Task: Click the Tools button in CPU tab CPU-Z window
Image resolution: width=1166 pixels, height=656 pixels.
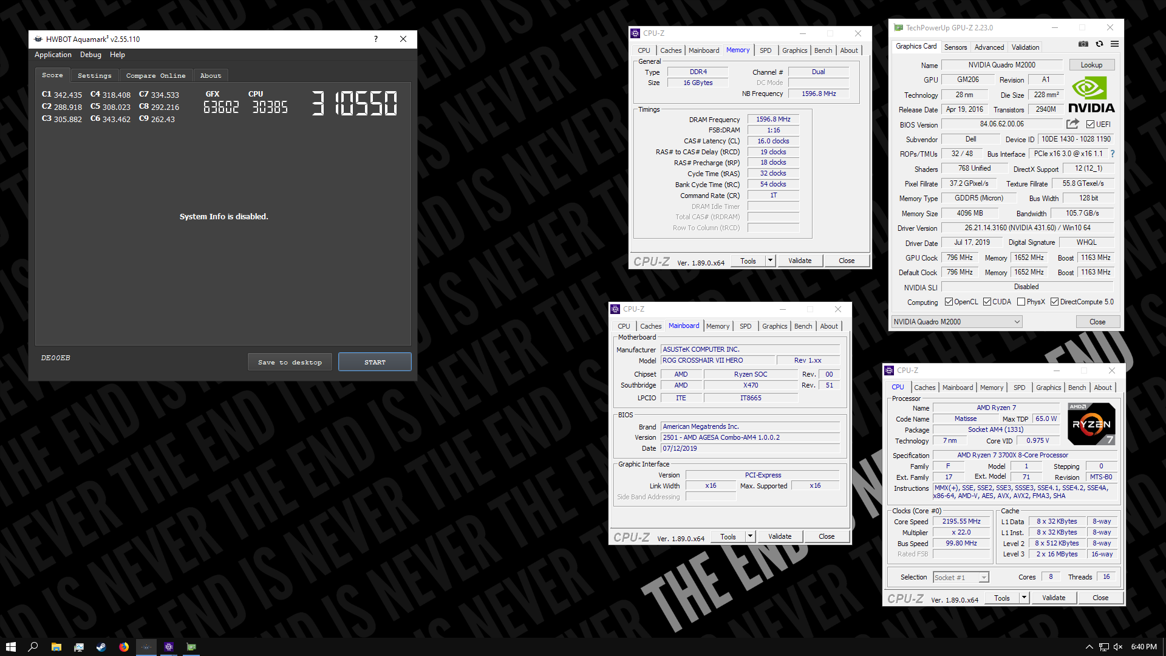Action: click(x=1002, y=598)
